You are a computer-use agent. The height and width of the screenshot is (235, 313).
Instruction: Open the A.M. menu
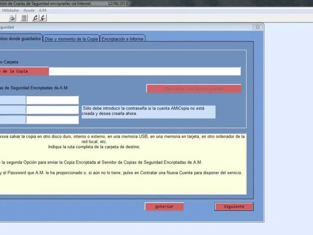click(x=43, y=10)
